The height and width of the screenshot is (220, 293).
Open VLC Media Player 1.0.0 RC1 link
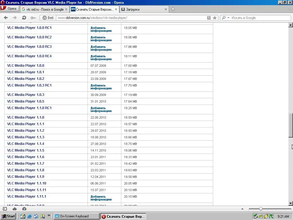(29, 28)
